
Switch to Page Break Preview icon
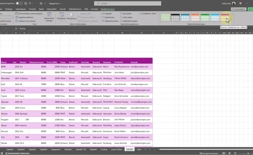235,153
